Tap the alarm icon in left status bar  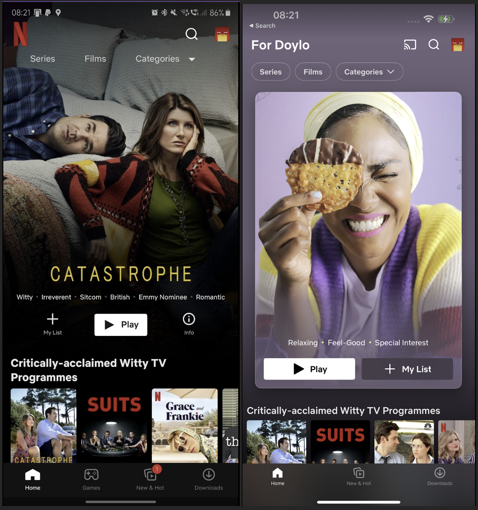point(155,13)
